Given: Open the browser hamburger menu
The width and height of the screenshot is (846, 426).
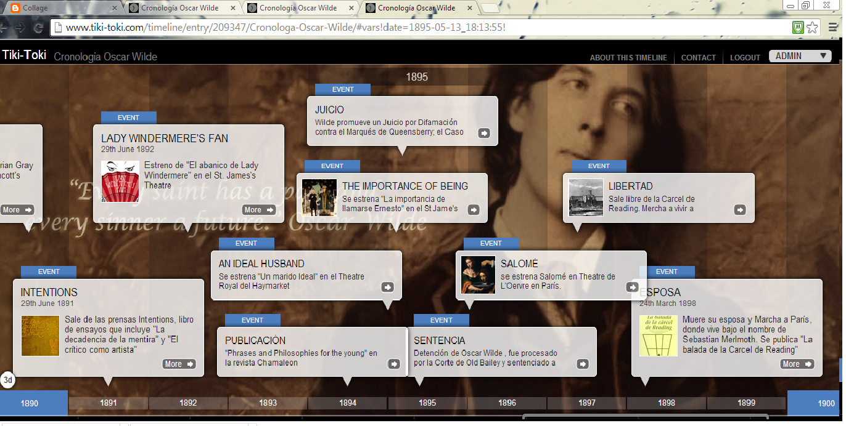Looking at the screenshot, I should [x=832, y=28].
